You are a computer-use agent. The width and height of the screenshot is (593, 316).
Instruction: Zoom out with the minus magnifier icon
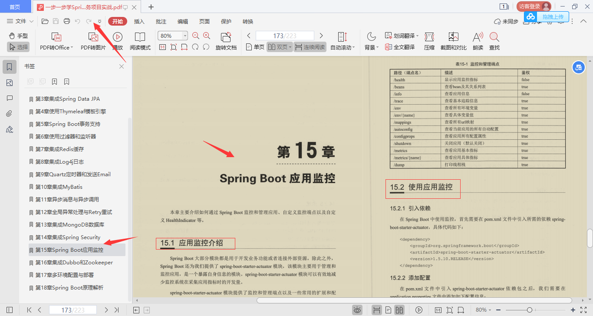coord(196,36)
